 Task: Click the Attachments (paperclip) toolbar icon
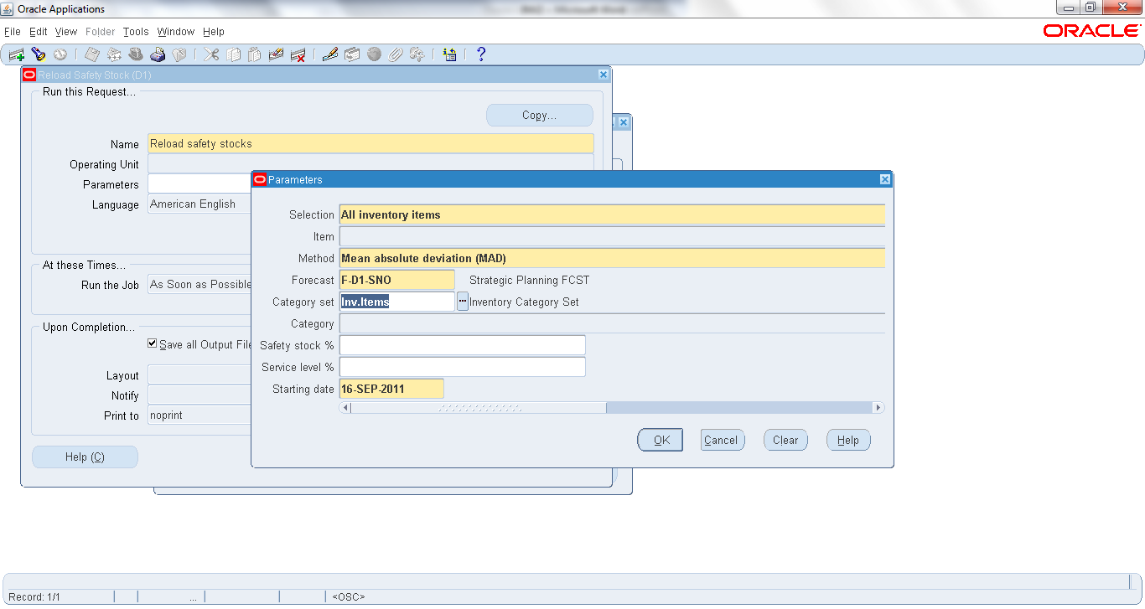tap(394, 54)
